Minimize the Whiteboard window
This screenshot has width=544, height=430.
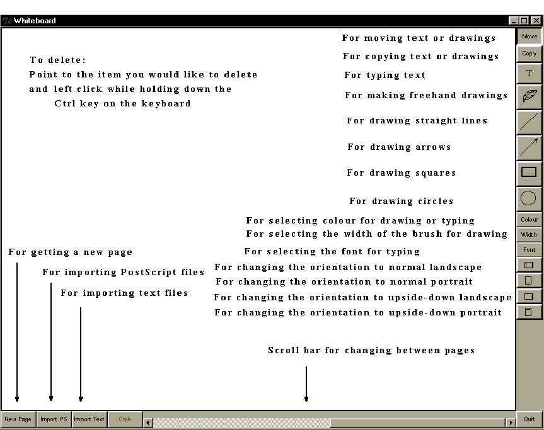pyautogui.click(x=513, y=21)
